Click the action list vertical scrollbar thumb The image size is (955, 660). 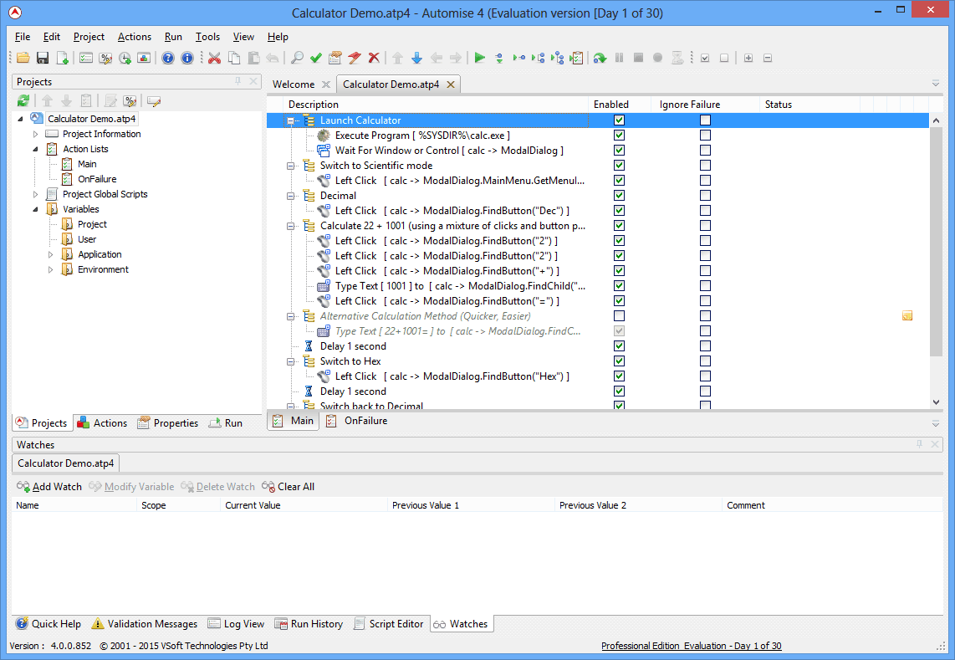936,241
